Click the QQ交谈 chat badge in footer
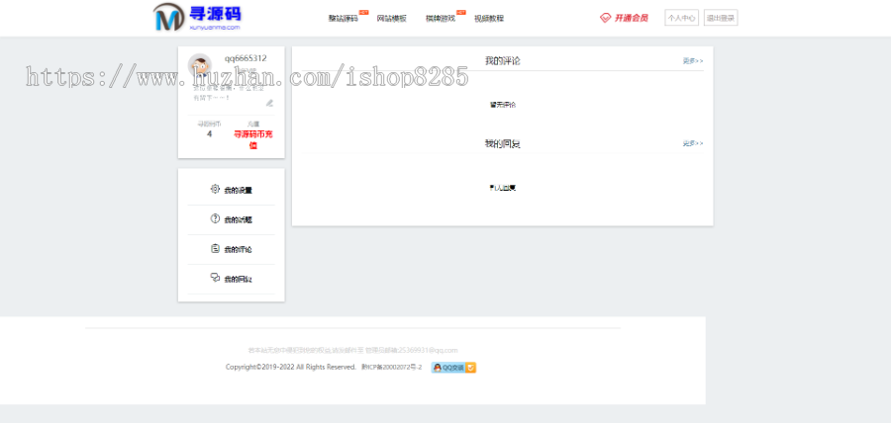The height and width of the screenshot is (423, 891). [453, 368]
